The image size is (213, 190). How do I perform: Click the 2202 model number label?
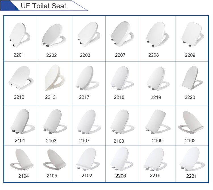tap(51, 55)
